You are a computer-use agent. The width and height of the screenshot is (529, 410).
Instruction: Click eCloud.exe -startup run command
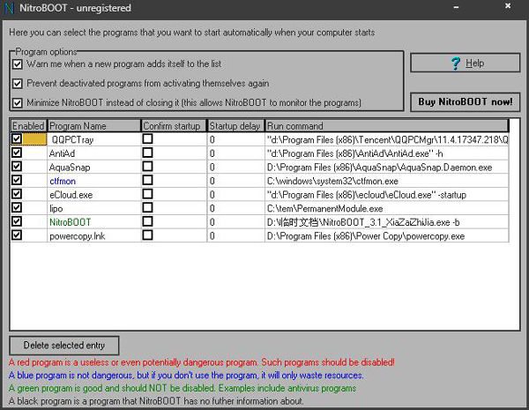[x=367, y=195]
